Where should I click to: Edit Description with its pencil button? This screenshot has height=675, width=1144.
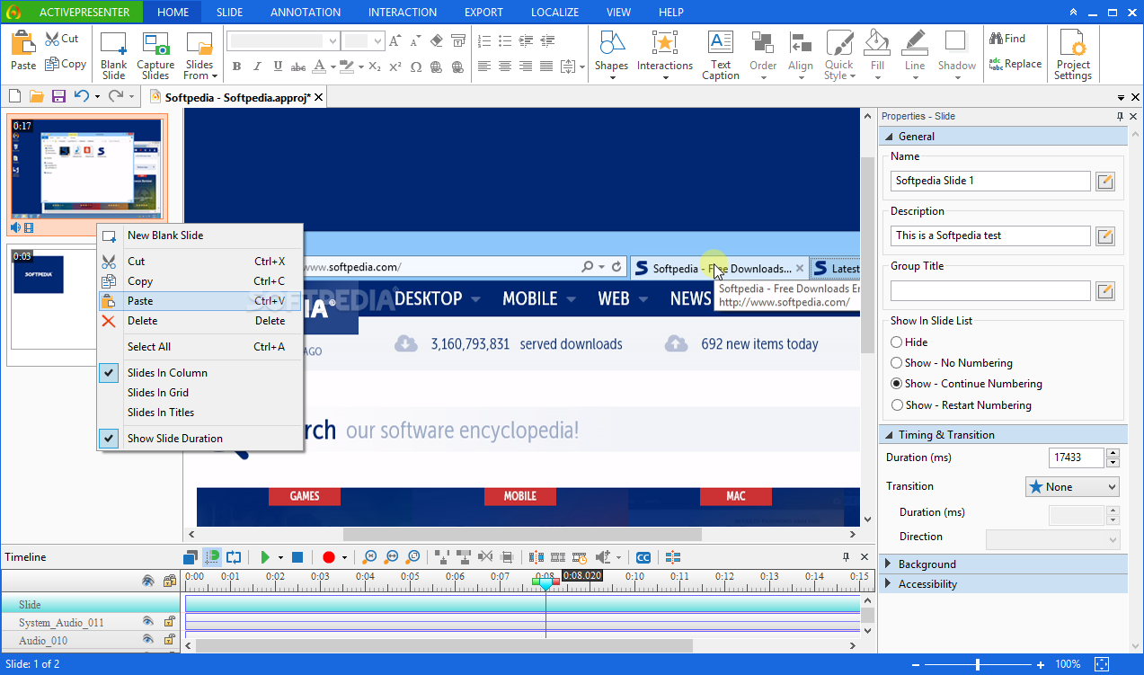pos(1105,235)
